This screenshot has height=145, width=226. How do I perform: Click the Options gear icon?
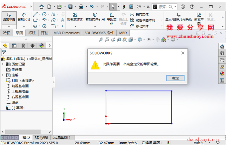139,7
